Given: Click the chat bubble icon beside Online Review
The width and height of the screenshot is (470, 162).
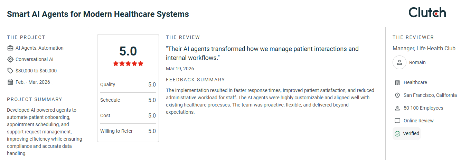Looking at the screenshot, I should point(397,121).
